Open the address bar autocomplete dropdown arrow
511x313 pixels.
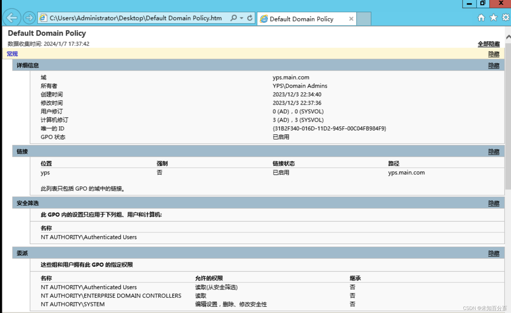242,18
